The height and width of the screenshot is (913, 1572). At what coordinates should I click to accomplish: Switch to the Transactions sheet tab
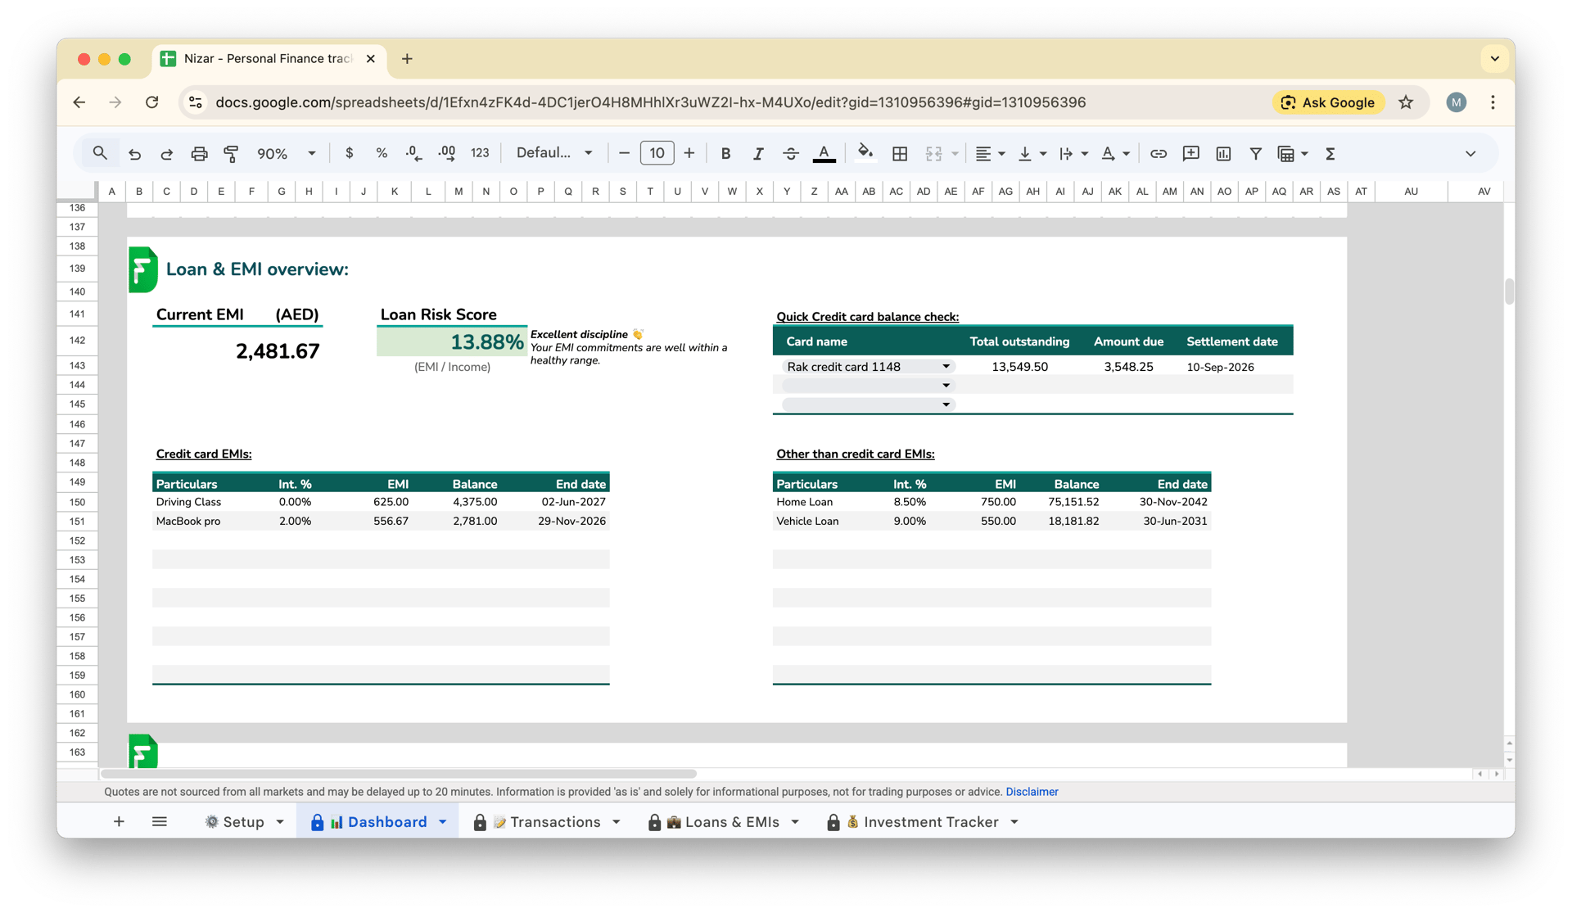pos(554,821)
